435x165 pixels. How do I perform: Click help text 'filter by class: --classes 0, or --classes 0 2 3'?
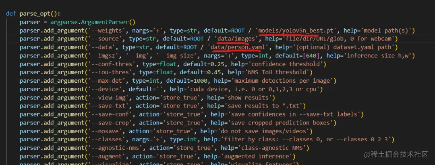306,139
